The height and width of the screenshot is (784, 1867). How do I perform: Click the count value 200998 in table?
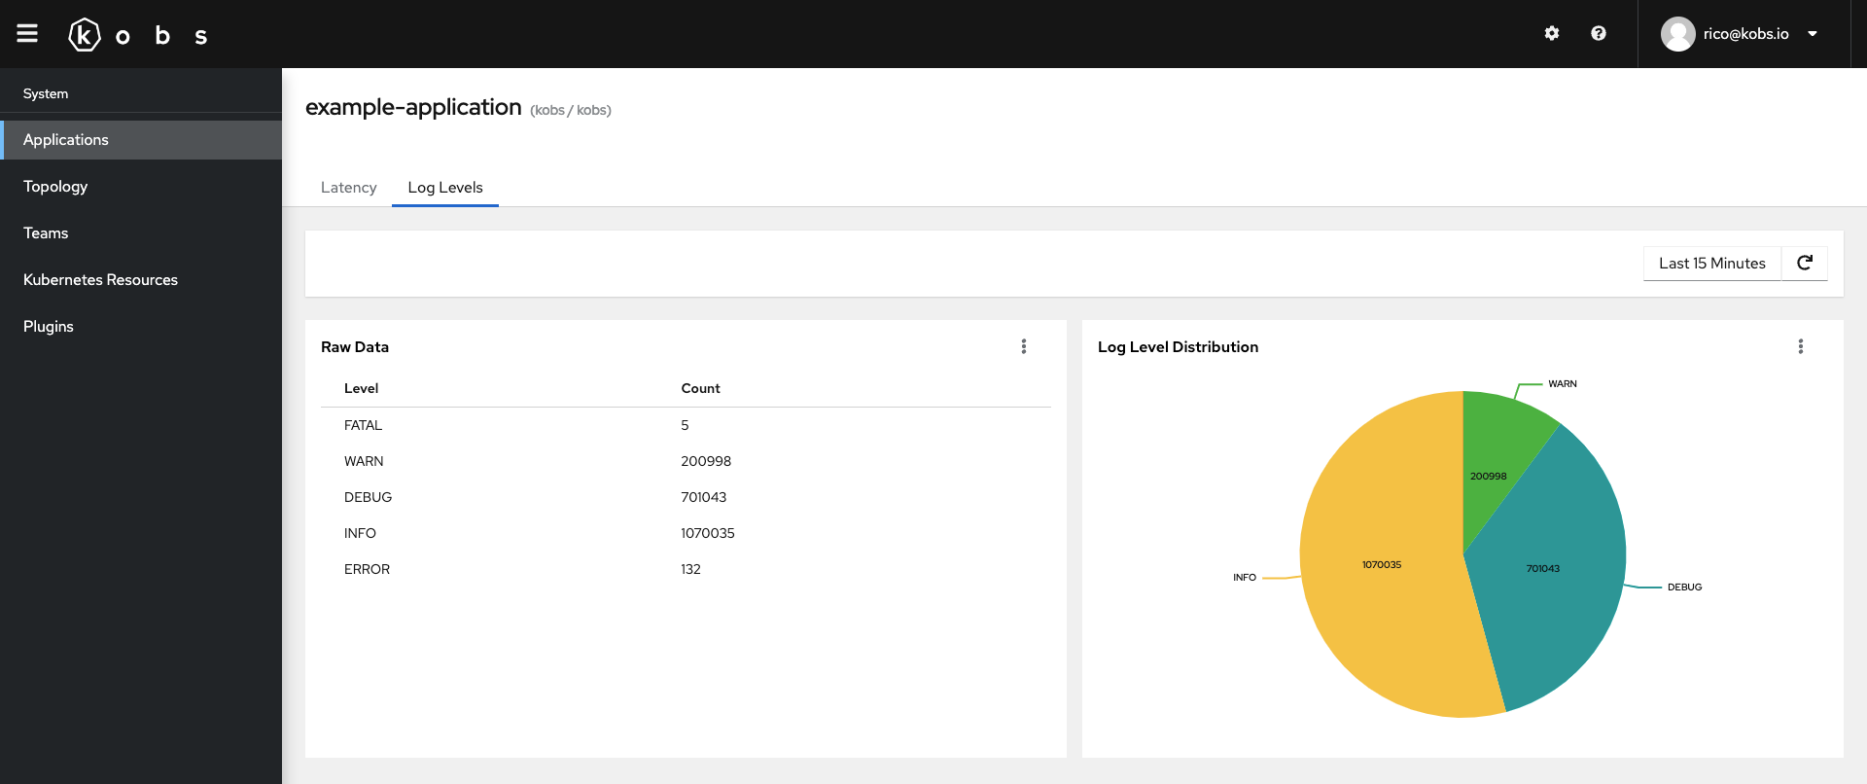click(x=706, y=461)
